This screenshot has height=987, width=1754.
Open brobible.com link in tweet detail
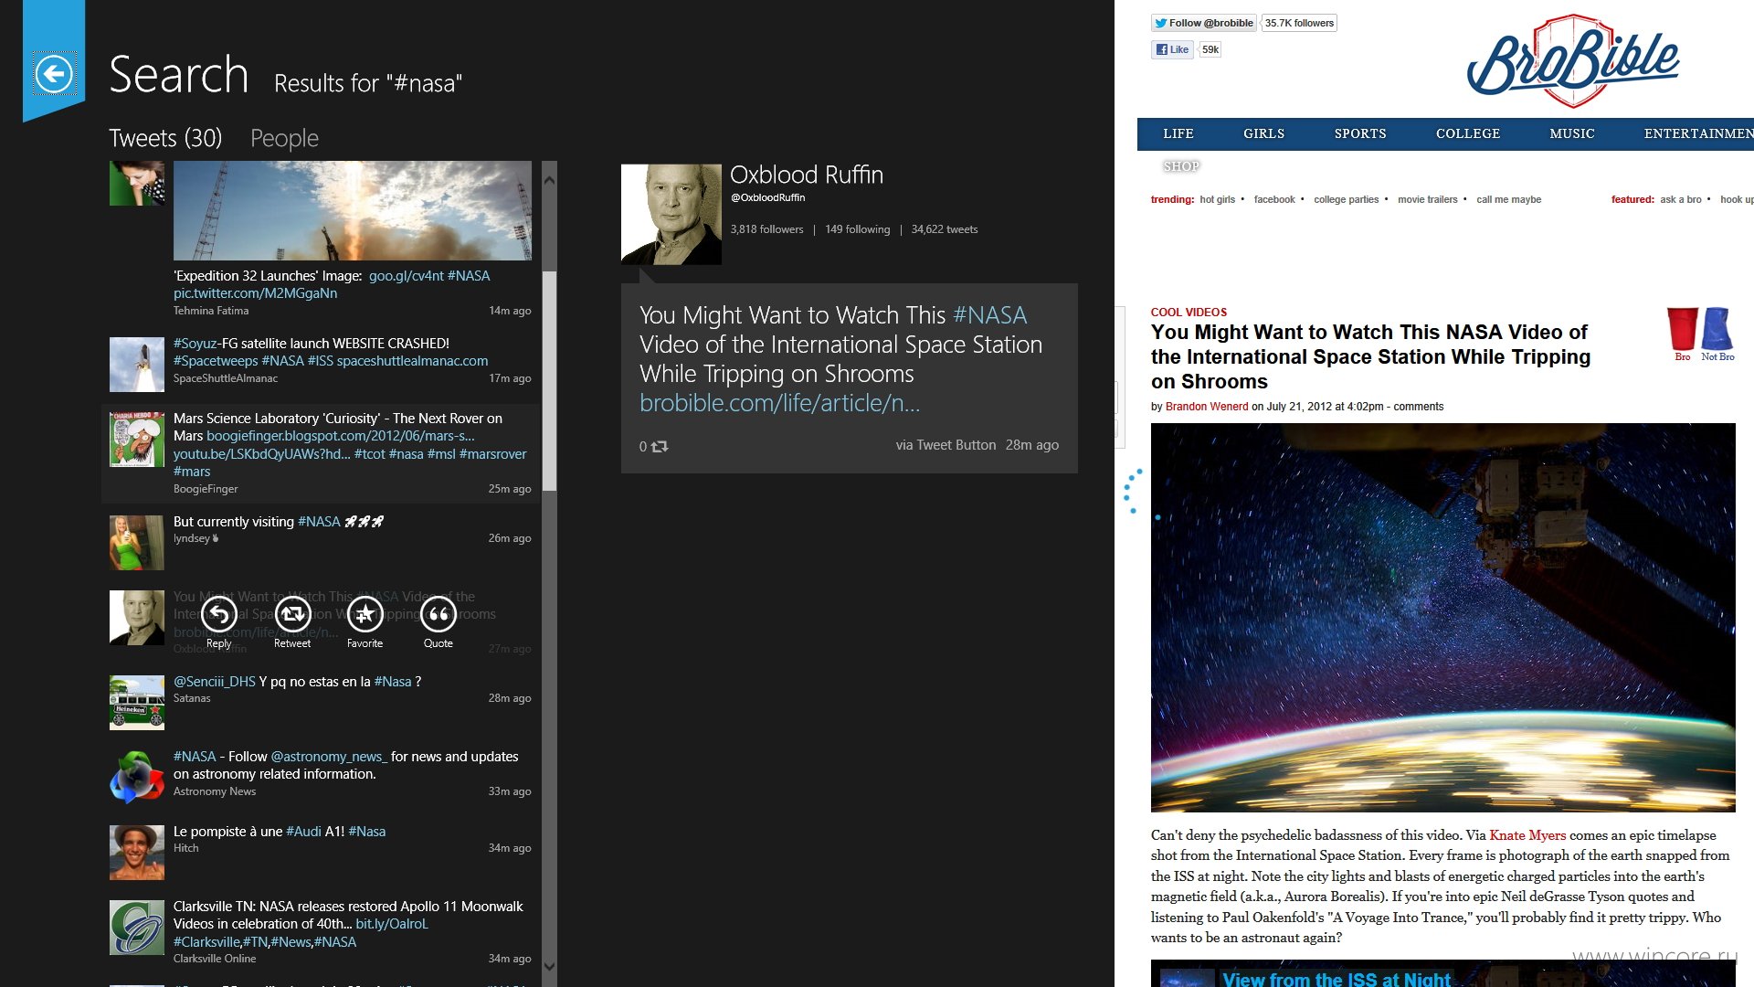(779, 403)
